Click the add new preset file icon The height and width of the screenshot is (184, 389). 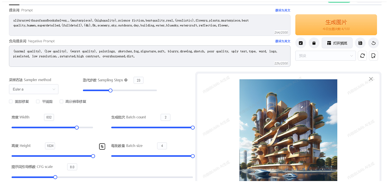click(374, 56)
